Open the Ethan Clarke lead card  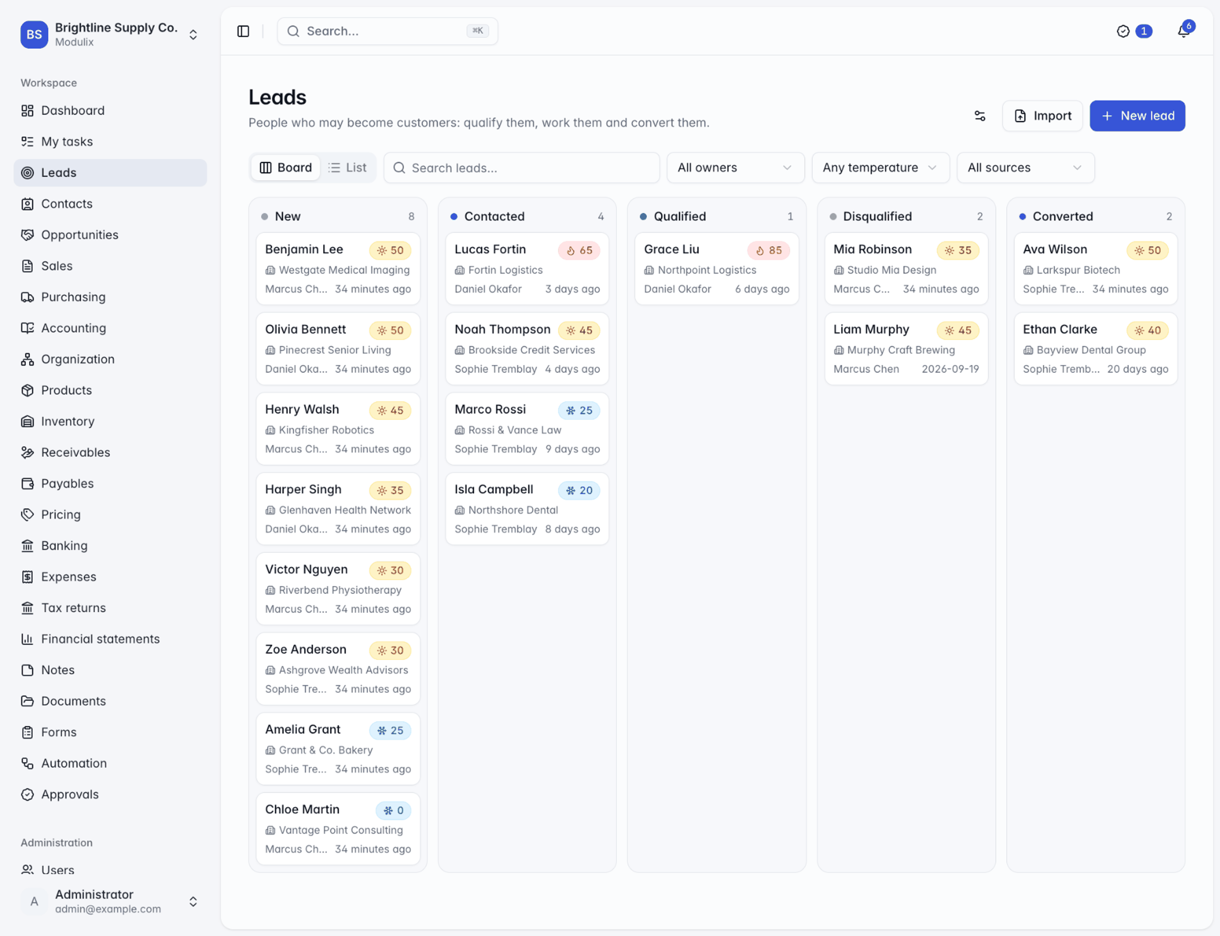tap(1095, 349)
